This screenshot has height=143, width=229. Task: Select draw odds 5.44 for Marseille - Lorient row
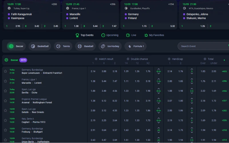[x=104, y=81]
